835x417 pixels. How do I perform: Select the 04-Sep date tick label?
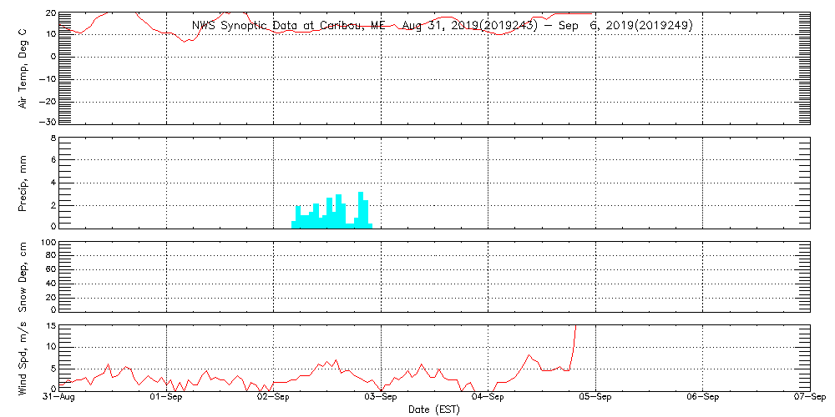488,399
